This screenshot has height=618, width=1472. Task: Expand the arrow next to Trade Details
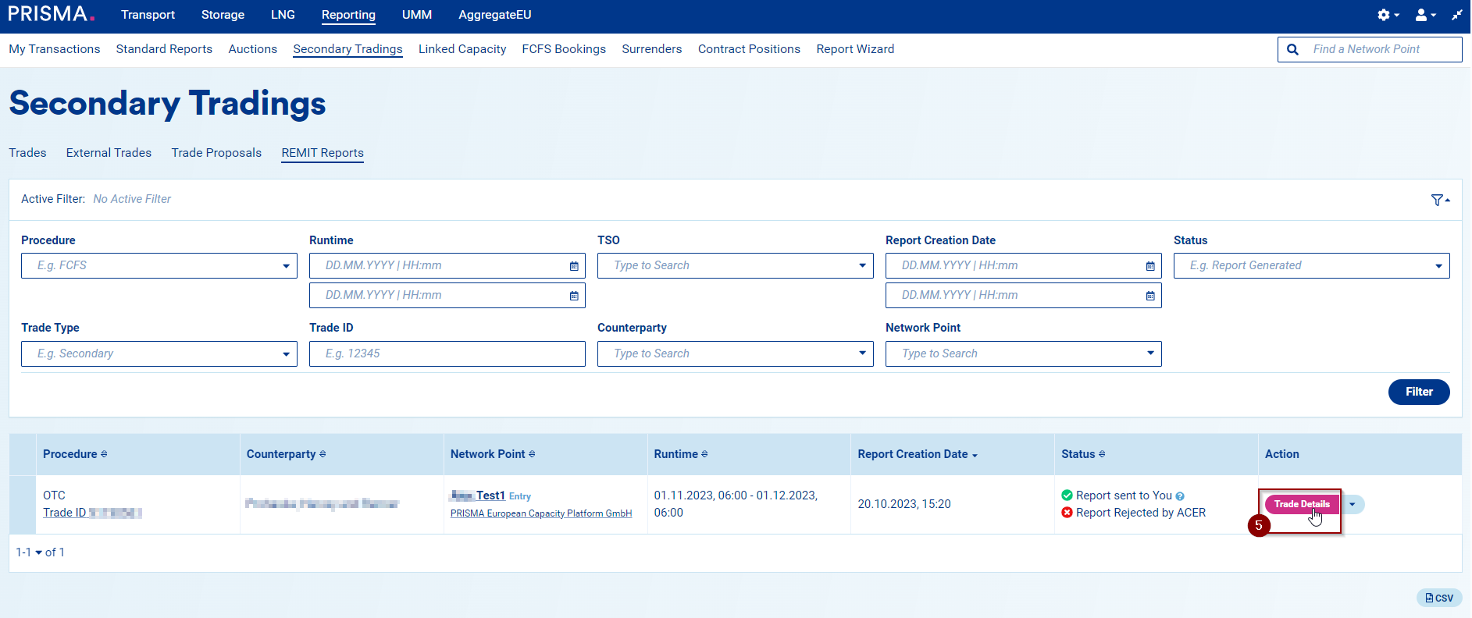(x=1353, y=505)
